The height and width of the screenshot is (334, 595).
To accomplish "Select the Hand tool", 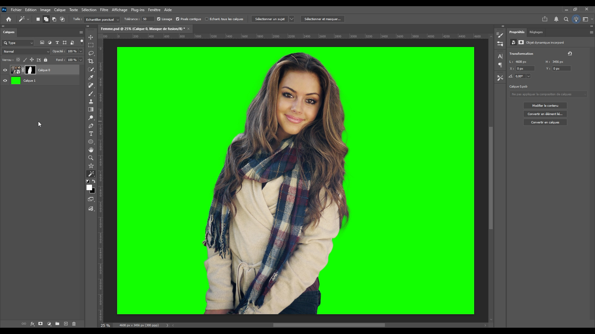I will pyautogui.click(x=91, y=150).
